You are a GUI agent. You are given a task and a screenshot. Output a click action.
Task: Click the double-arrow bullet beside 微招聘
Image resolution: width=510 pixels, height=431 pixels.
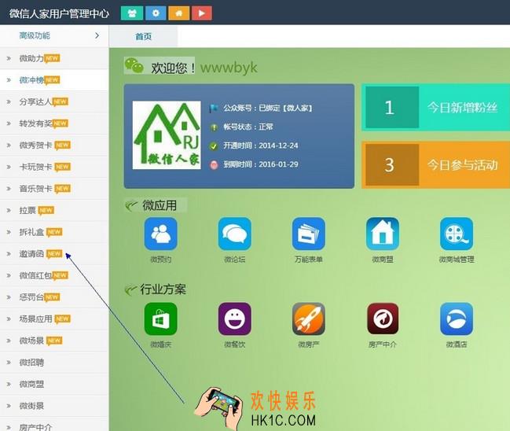coord(9,363)
